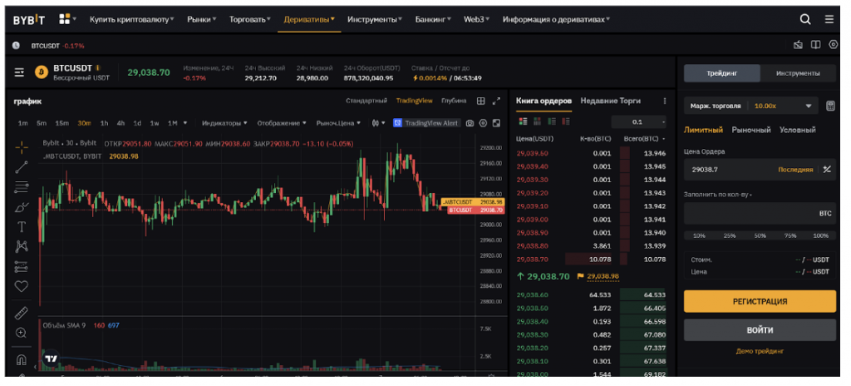The image size is (851, 386).
Task: Open the calculator icon next to leverage
Action: tap(830, 106)
